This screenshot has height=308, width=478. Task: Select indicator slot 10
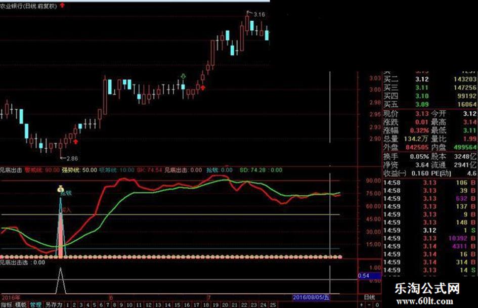tap(129, 304)
